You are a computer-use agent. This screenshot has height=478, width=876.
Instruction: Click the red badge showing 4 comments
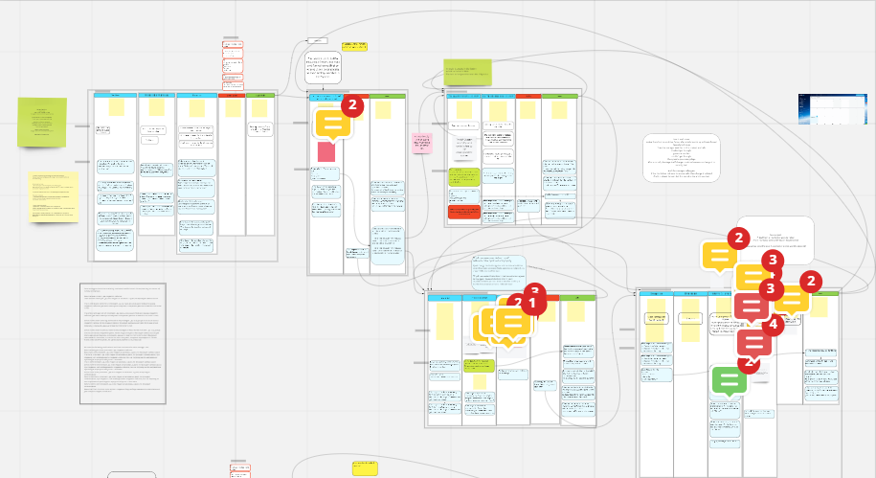click(774, 324)
